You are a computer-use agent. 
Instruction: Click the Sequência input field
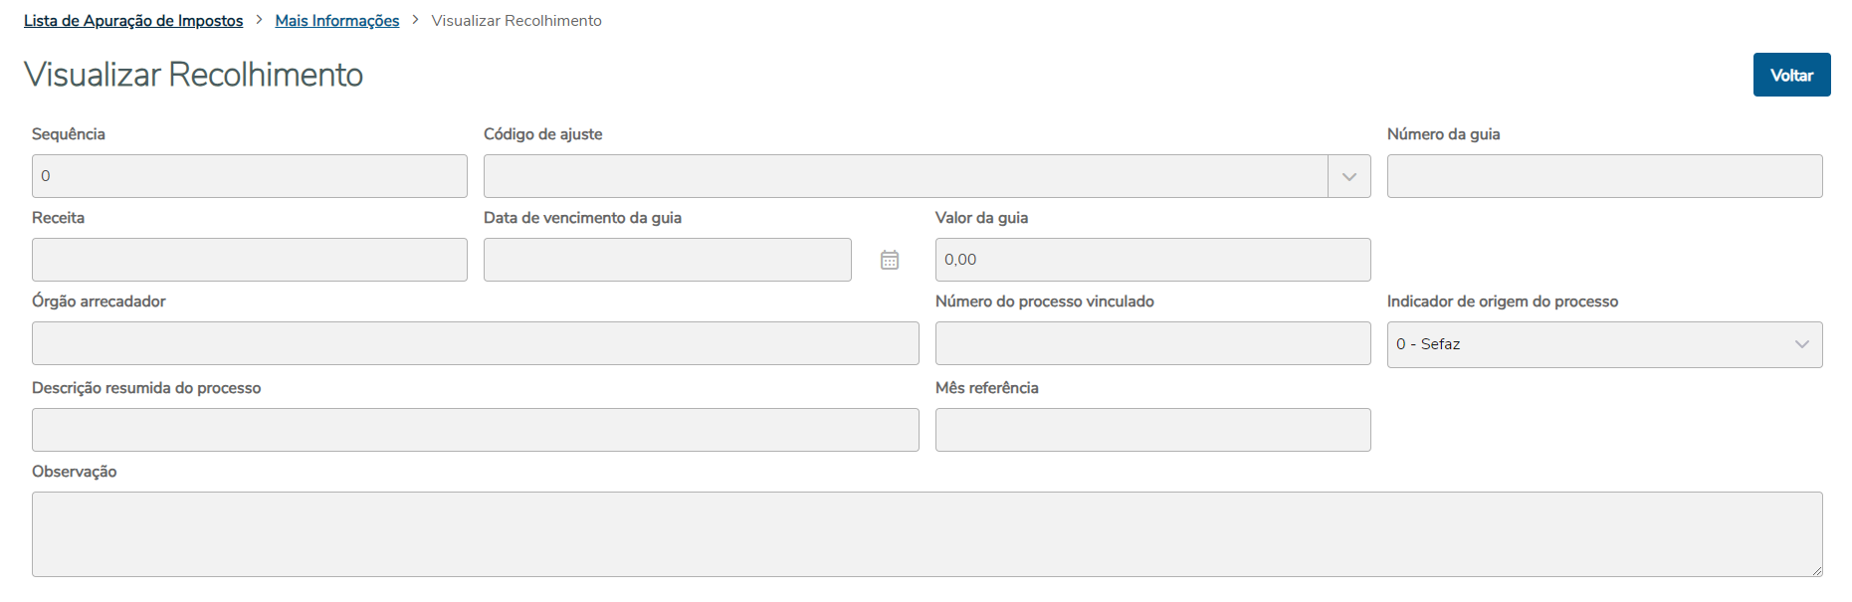tap(249, 176)
